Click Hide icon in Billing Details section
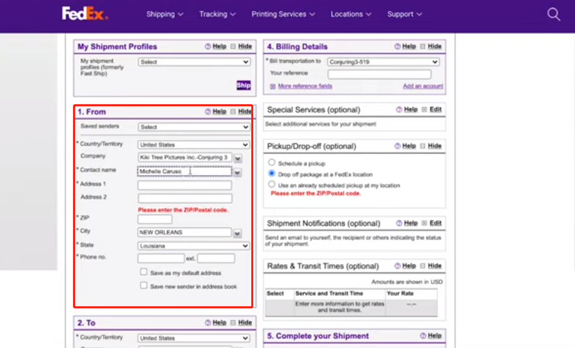Image resolution: width=575 pixels, height=348 pixels. [x=423, y=47]
